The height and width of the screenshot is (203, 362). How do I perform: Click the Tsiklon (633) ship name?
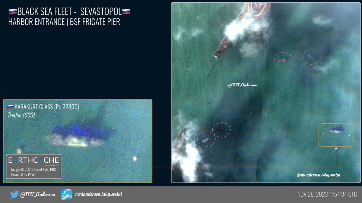pyautogui.click(x=21, y=115)
